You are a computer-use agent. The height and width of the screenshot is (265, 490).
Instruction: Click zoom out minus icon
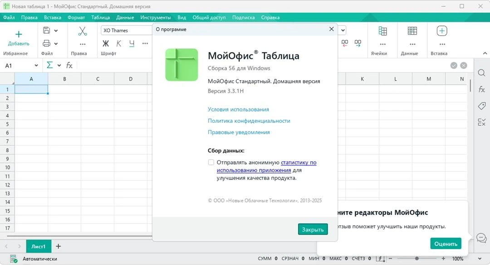point(390,259)
